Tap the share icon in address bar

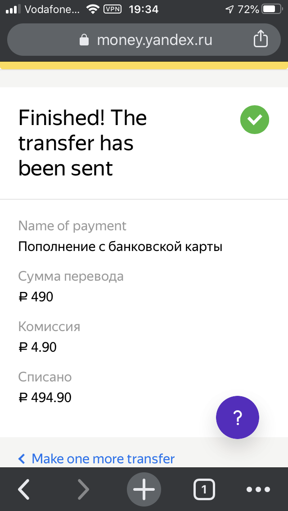(x=261, y=40)
